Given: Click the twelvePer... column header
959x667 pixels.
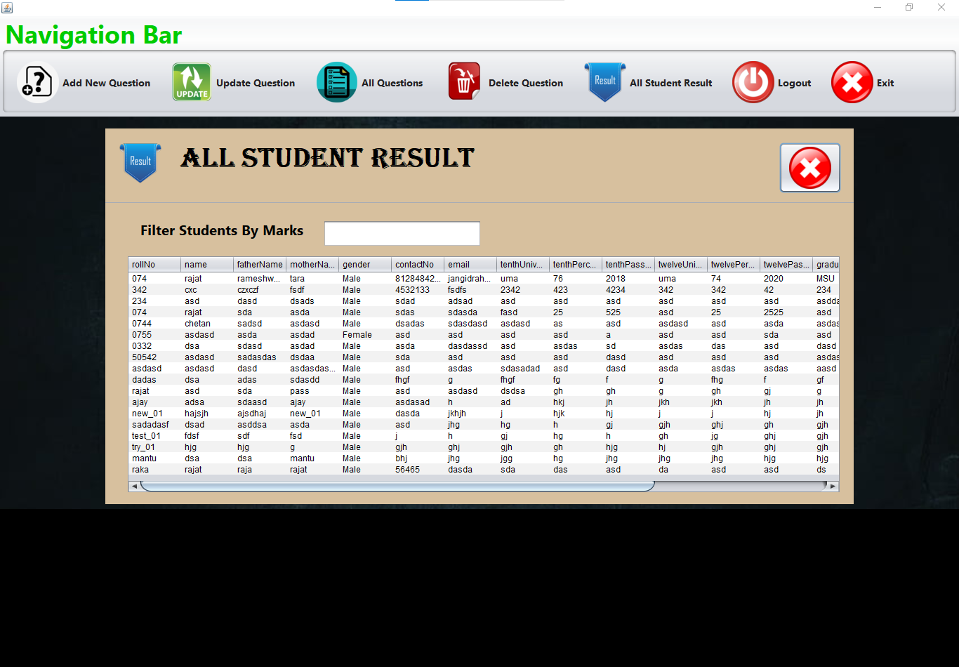Looking at the screenshot, I should (734, 265).
